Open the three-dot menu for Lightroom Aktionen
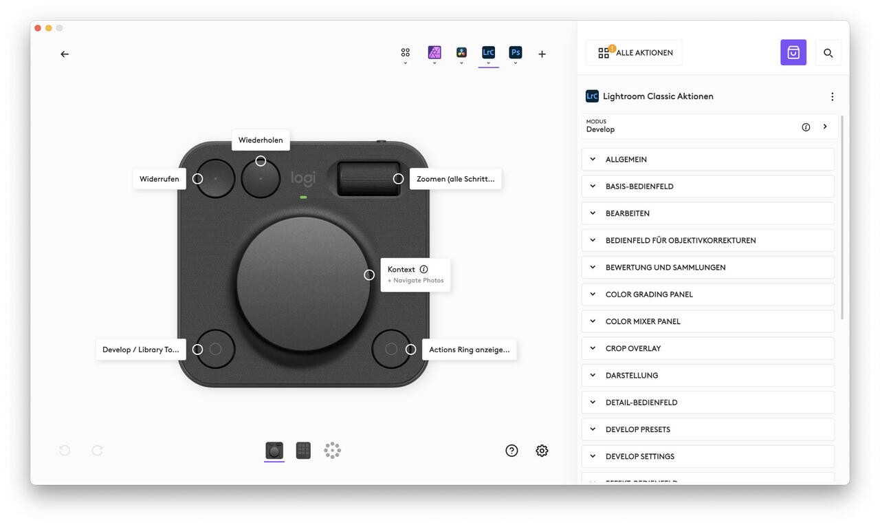The width and height of the screenshot is (880, 525). point(832,96)
